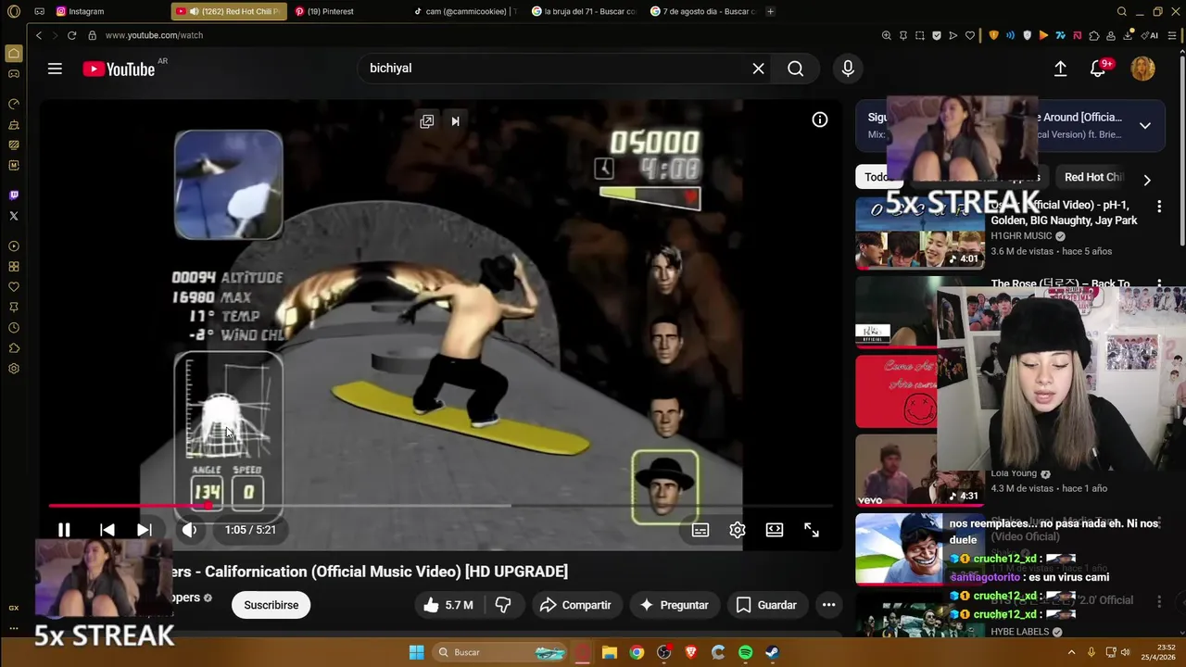The width and height of the screenshot is (1186, 667).
Task: Toggle subtitles captions button
Action: [x=700, y=530]
